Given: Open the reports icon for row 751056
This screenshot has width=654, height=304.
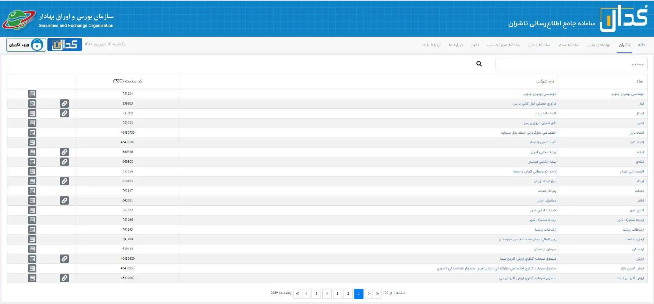Looking at the screenshot, I should [32, 171].
